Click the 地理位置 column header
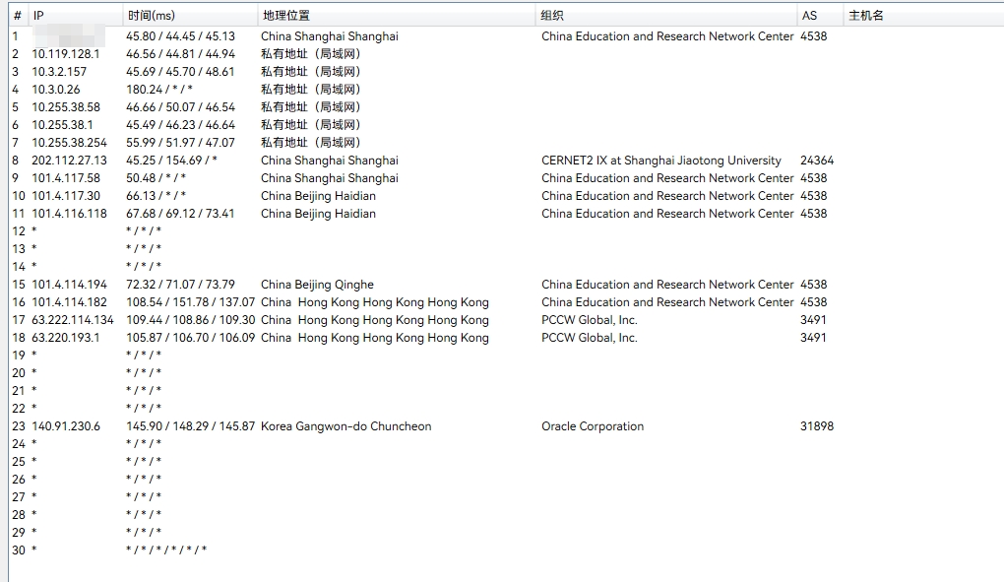This screenshot has height=582, width=1004. pyautogui.click(x=284, y=16)
